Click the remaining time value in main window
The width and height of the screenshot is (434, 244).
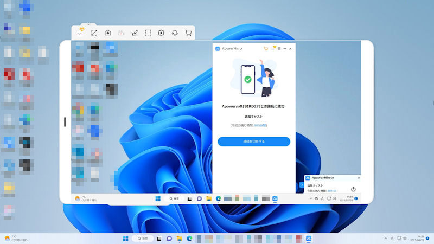pos(260,125)
